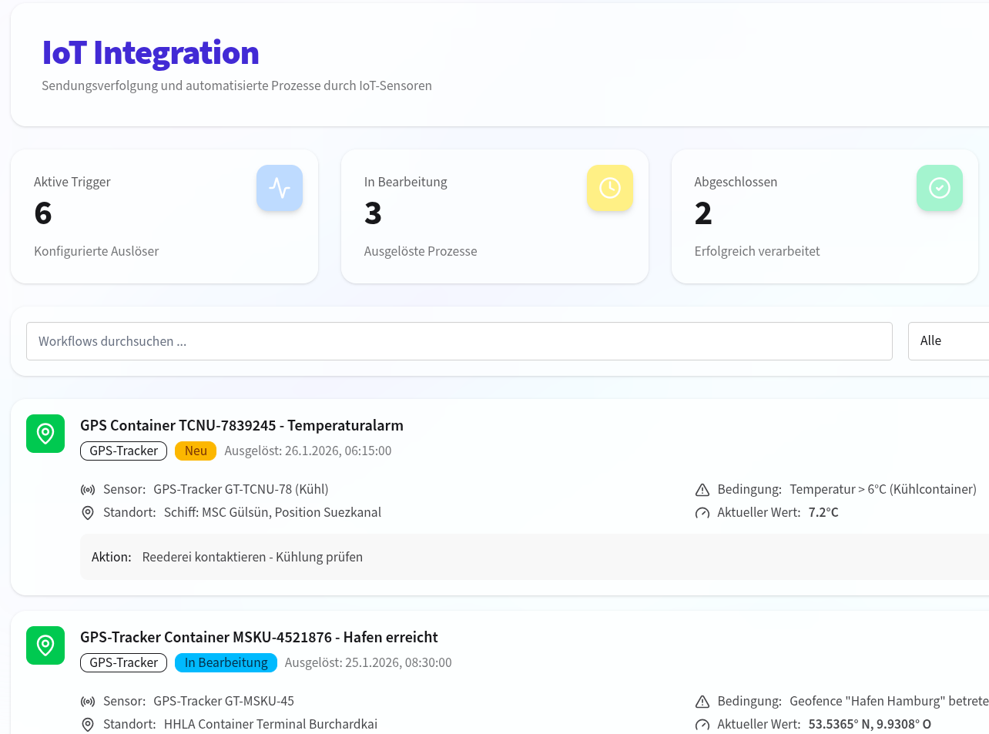Click the gauge icon next to the coordinates value
Screen dimensions: 989x734
(702, 724)
